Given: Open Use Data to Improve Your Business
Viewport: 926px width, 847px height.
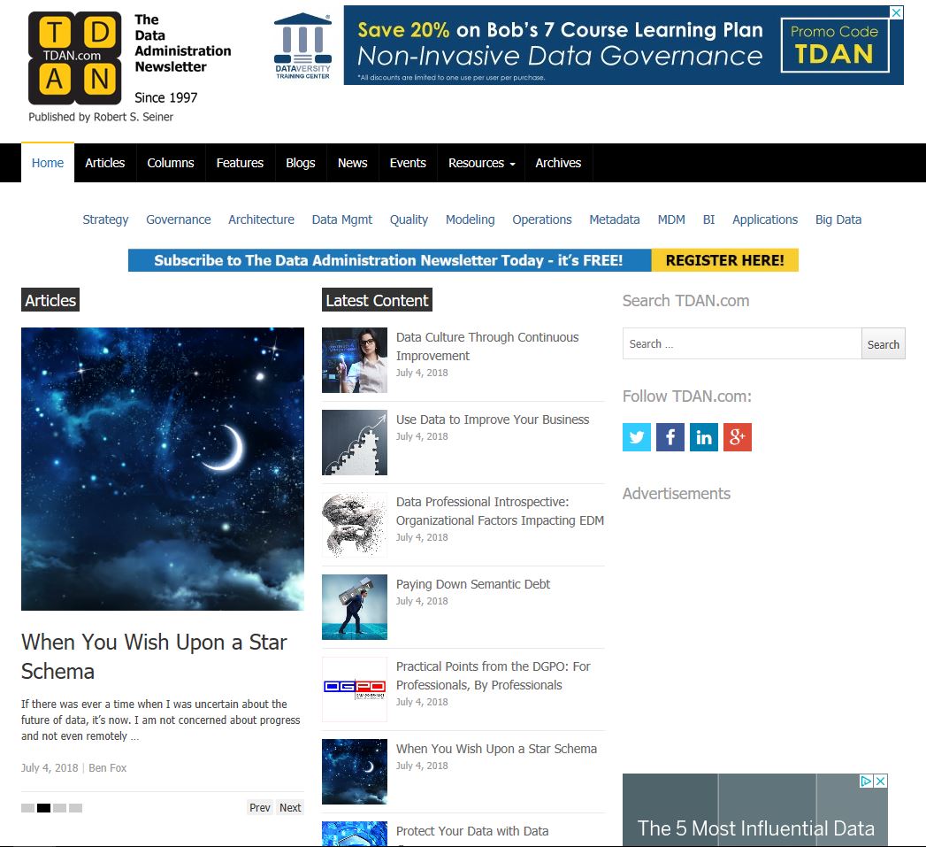Looking at the screenshot, I should pyautogui.click(x=493, y=420).
